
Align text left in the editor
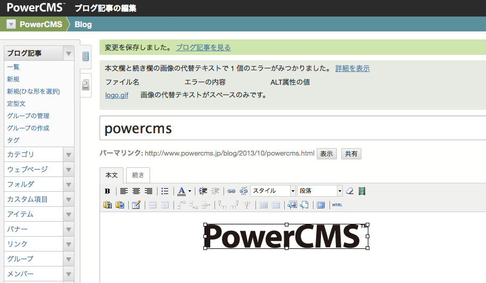click(124, 191)
